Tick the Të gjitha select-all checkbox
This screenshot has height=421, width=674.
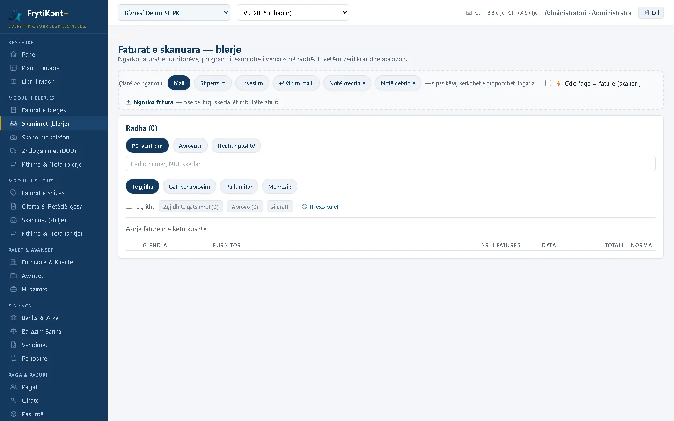point(129,206)
